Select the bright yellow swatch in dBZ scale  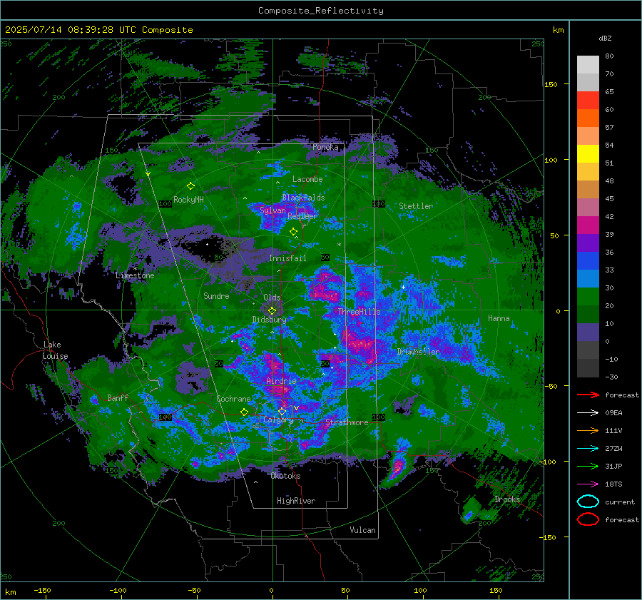click(x=588, y=153)
